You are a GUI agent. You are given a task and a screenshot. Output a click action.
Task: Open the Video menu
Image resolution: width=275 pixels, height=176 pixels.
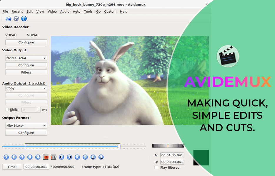pyautogui.click(x=52, y=11)
